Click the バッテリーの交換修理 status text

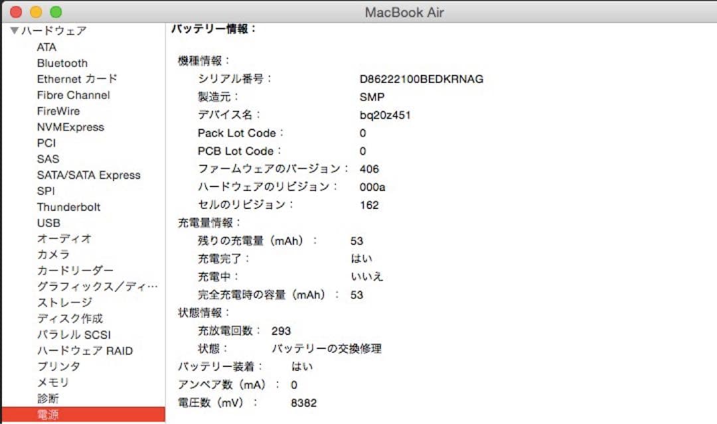(327, 349)
